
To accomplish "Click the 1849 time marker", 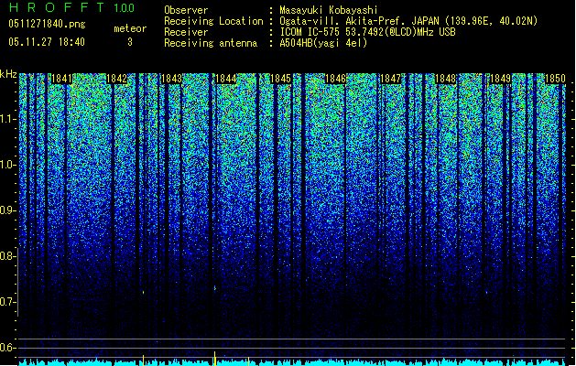I will tap(500, 79).
